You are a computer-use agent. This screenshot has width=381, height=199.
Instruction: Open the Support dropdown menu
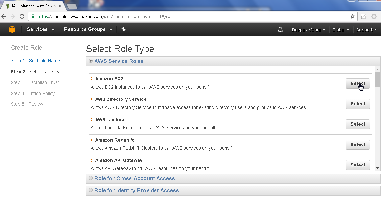click(x=367, y=30)
